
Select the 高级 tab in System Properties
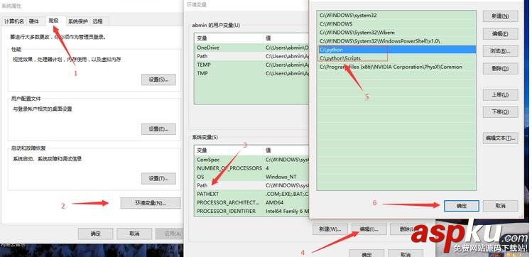tap(53, 21)
